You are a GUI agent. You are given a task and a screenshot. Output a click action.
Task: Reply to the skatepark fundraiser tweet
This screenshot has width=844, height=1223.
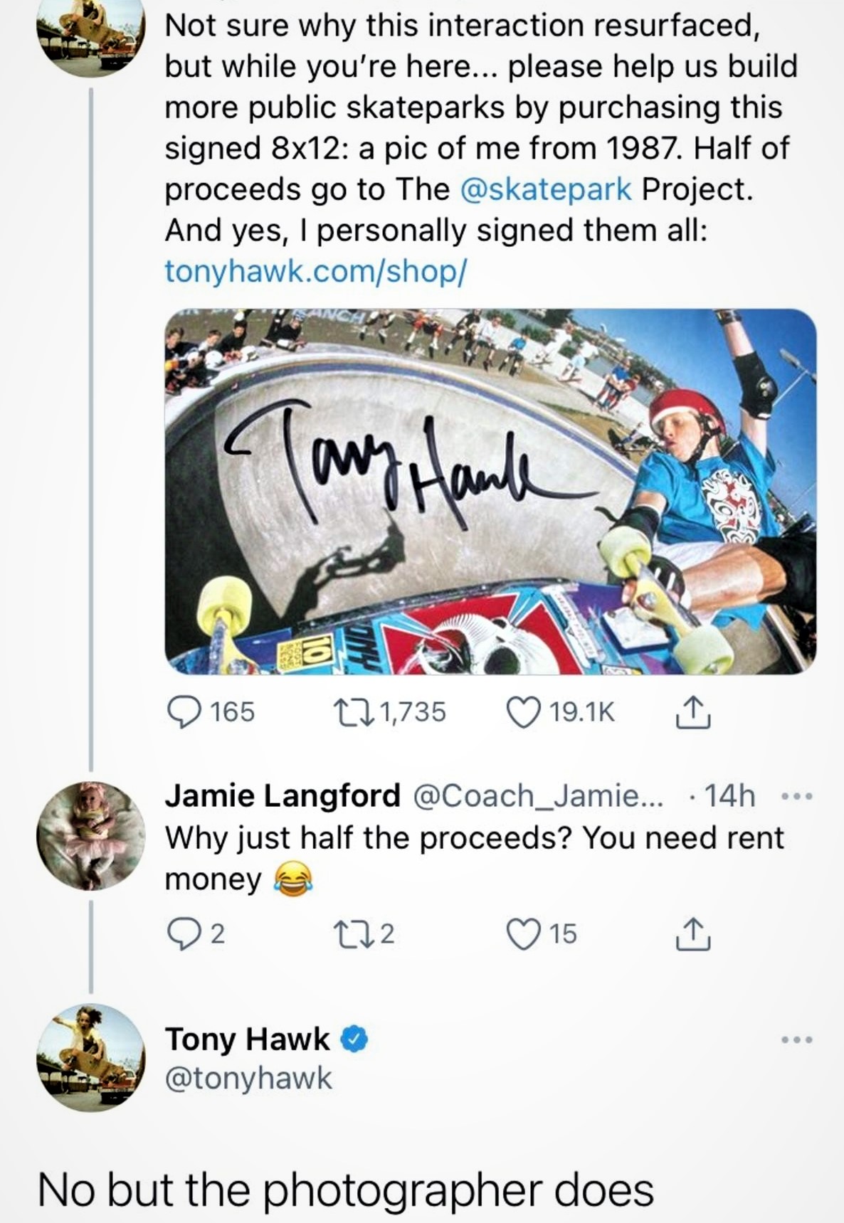point(184,712)
